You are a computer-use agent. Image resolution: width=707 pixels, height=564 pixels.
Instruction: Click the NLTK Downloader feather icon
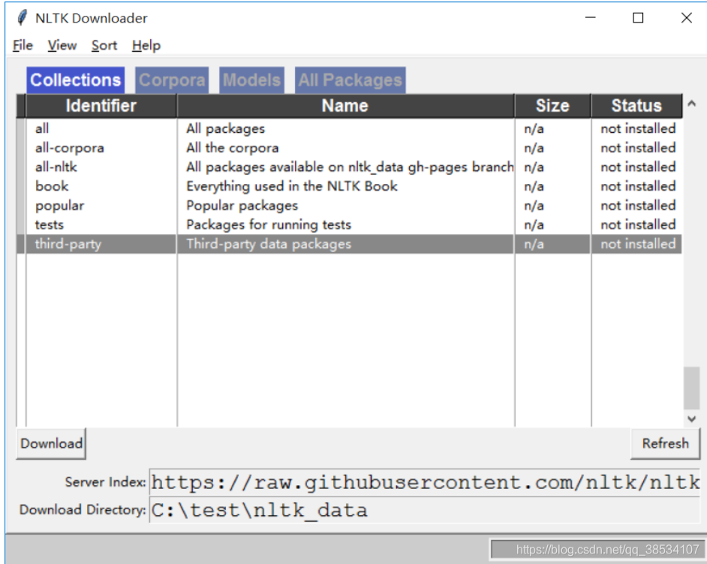coord(22,18)
